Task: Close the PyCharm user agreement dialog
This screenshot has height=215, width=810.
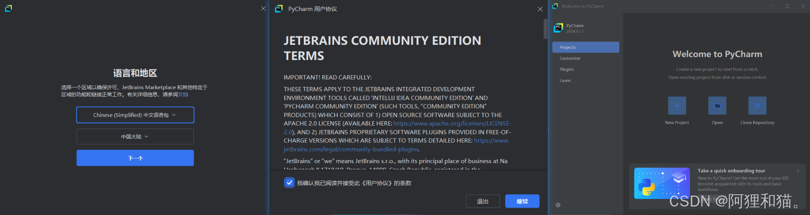Action: tap(540, 9)
